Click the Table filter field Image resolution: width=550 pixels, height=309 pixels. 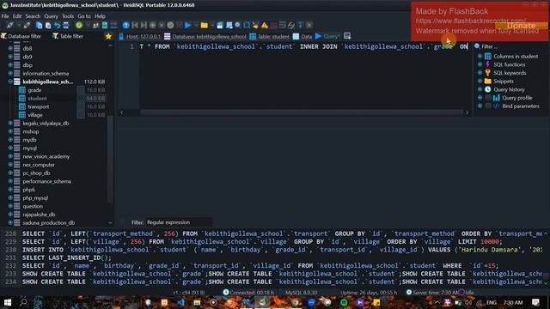(71, 36)
